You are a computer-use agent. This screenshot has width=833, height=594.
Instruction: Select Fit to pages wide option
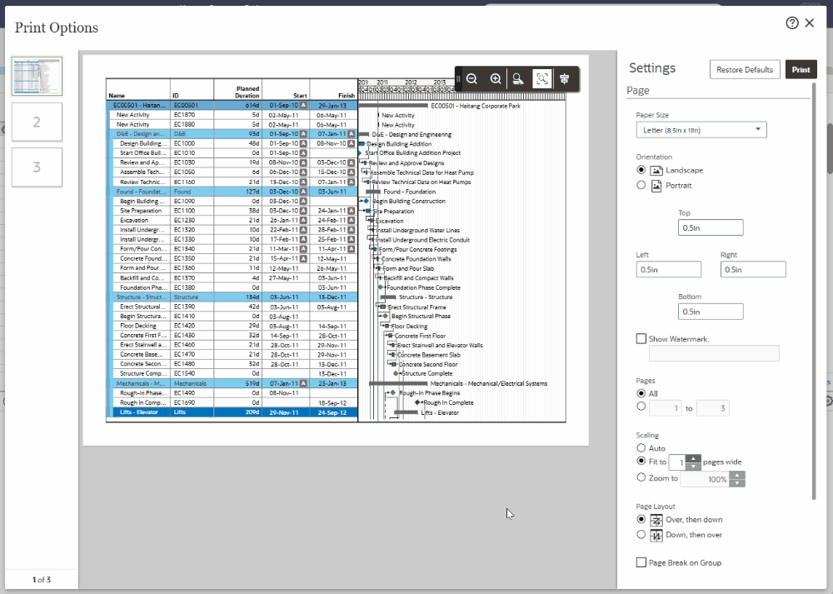point(641,462)
